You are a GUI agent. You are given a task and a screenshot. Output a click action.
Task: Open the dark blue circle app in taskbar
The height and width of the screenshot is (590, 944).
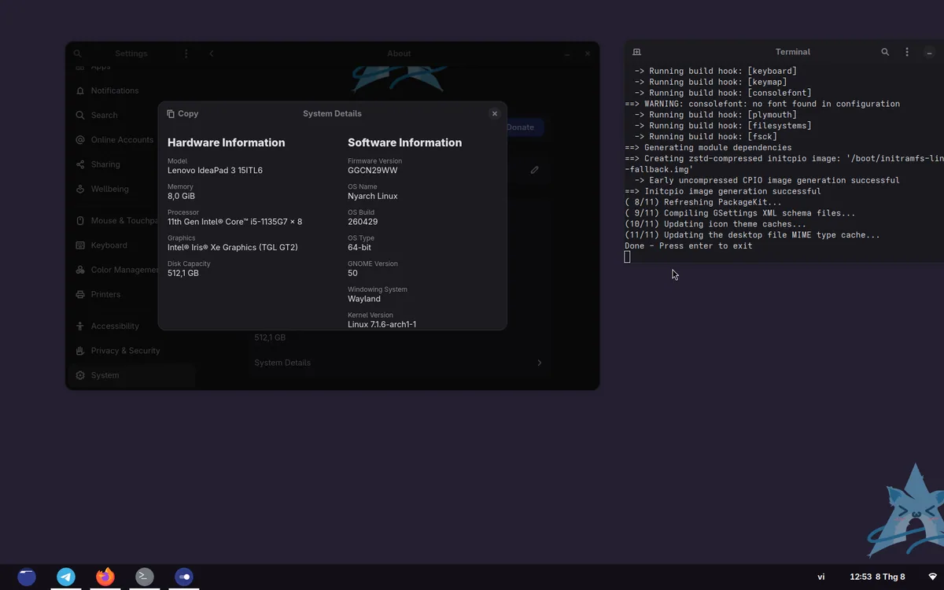[x=27, y=577]
